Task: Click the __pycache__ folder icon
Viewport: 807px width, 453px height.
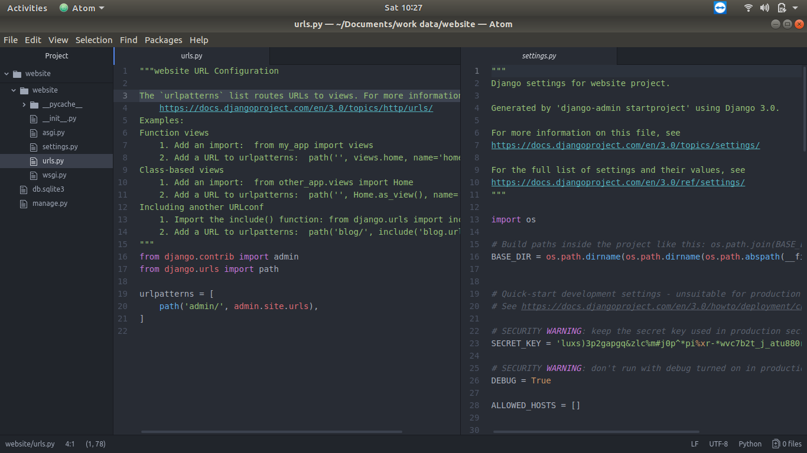Action: tap(34, 104)
